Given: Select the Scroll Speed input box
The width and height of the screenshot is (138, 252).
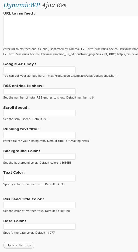Looking at the screenshot, I should (40, 113).
